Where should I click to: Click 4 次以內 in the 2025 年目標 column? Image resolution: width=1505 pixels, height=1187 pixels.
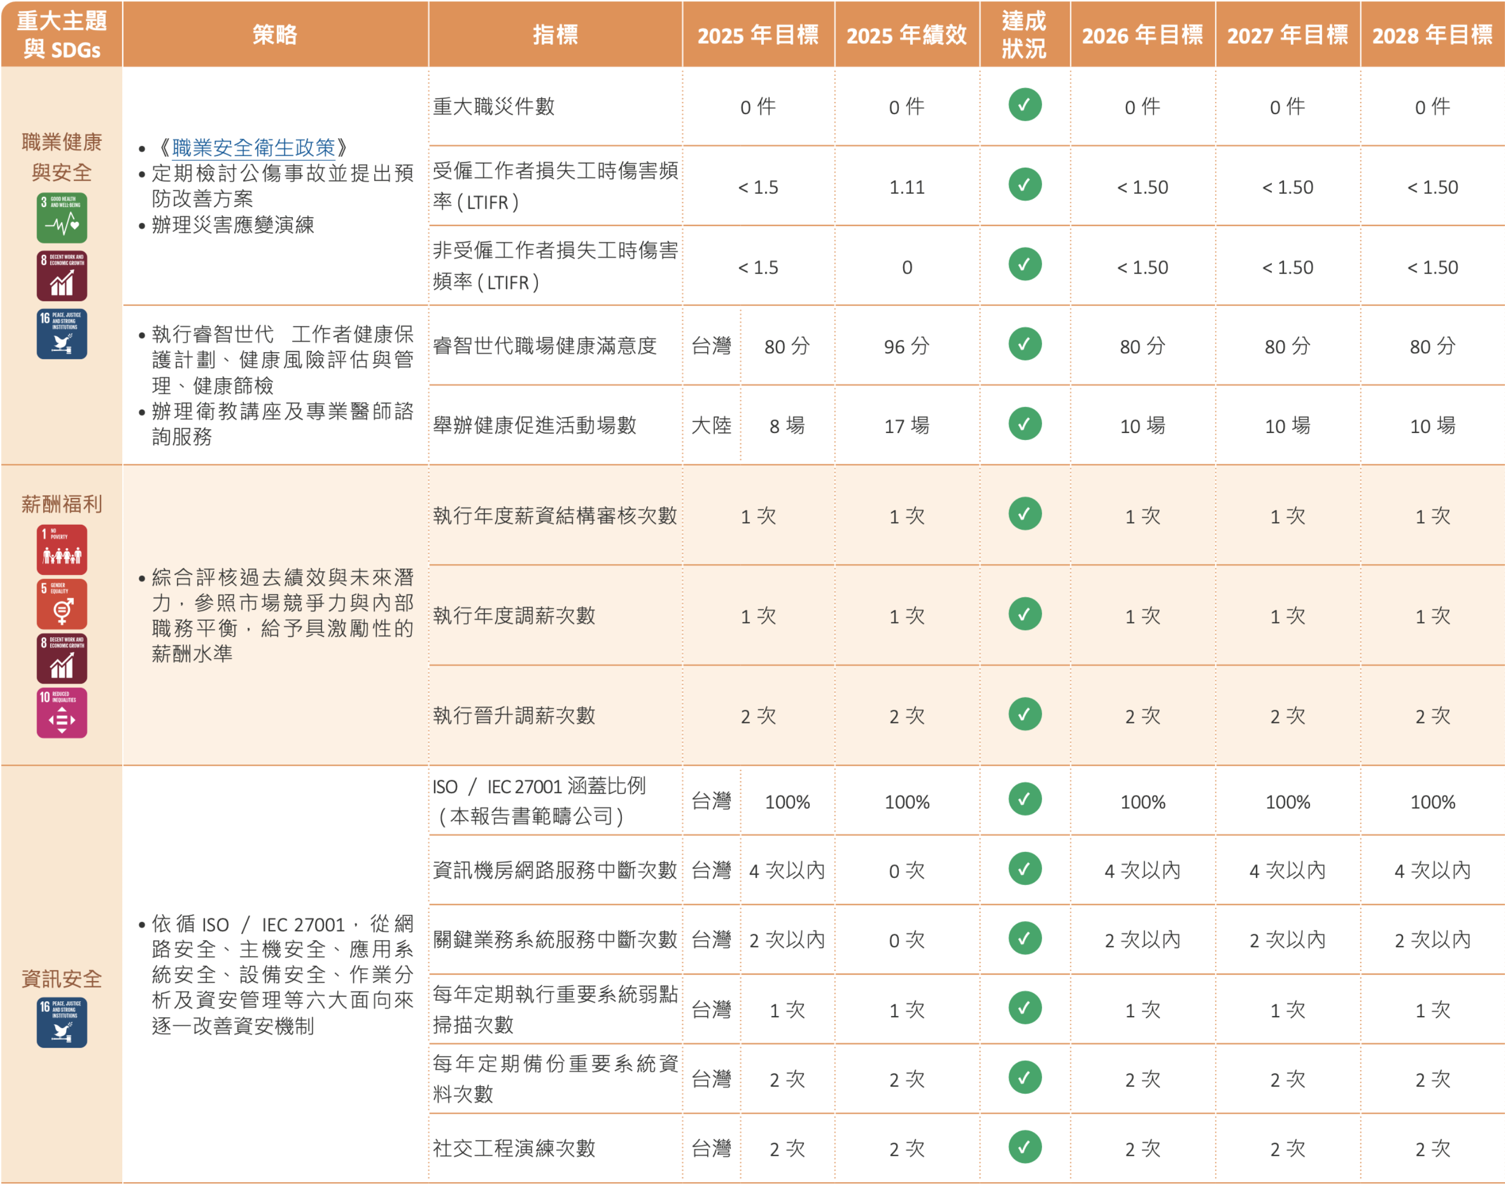coord(787,871)
